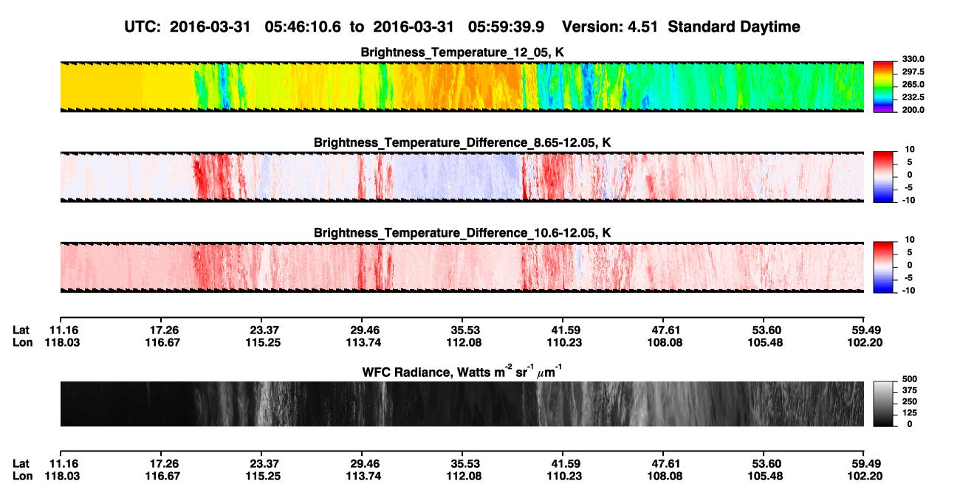Click the lower axis Lat label
The height and width of the screenshot is (492, 960).
[21, 464]
